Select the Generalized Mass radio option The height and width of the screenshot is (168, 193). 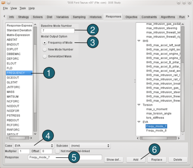coord(45,56)
